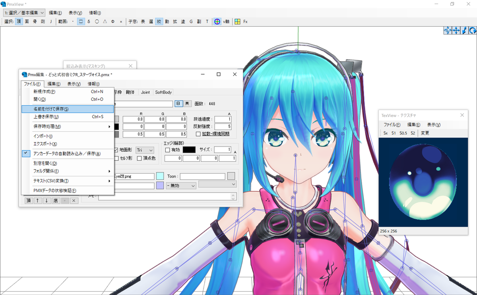Open TexView ファイル menu
Viewport: 477px width, 295px height.
(x=392, y=125)
